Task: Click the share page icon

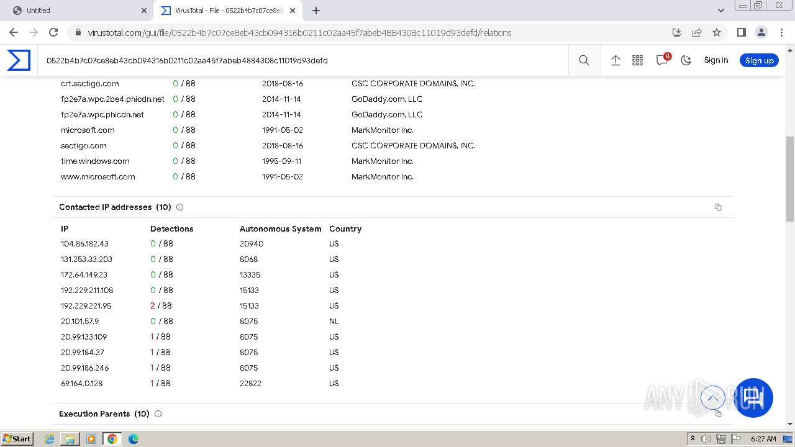Action: (697, 32)
